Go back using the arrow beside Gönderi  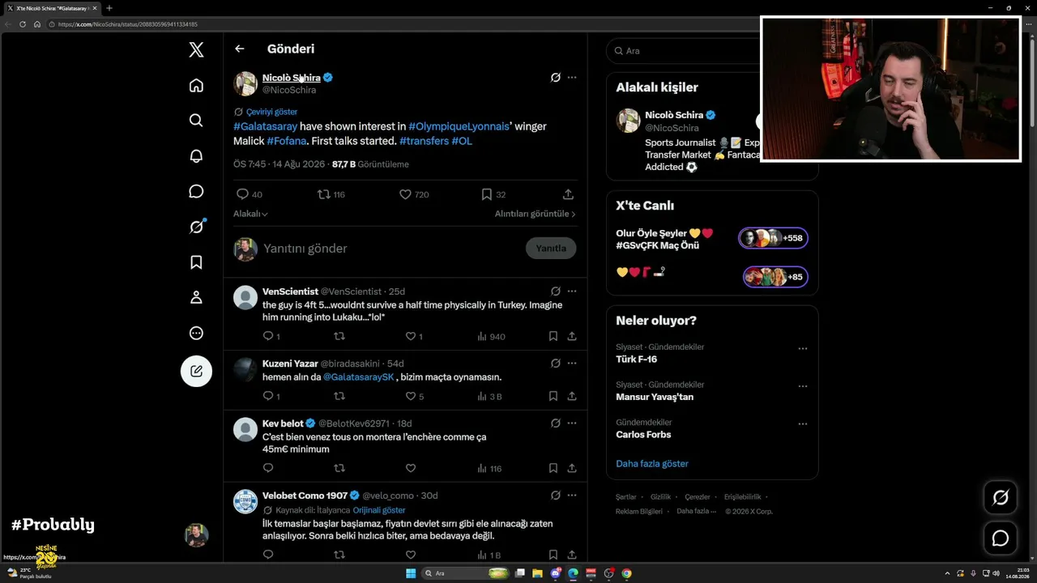point(240,49)
